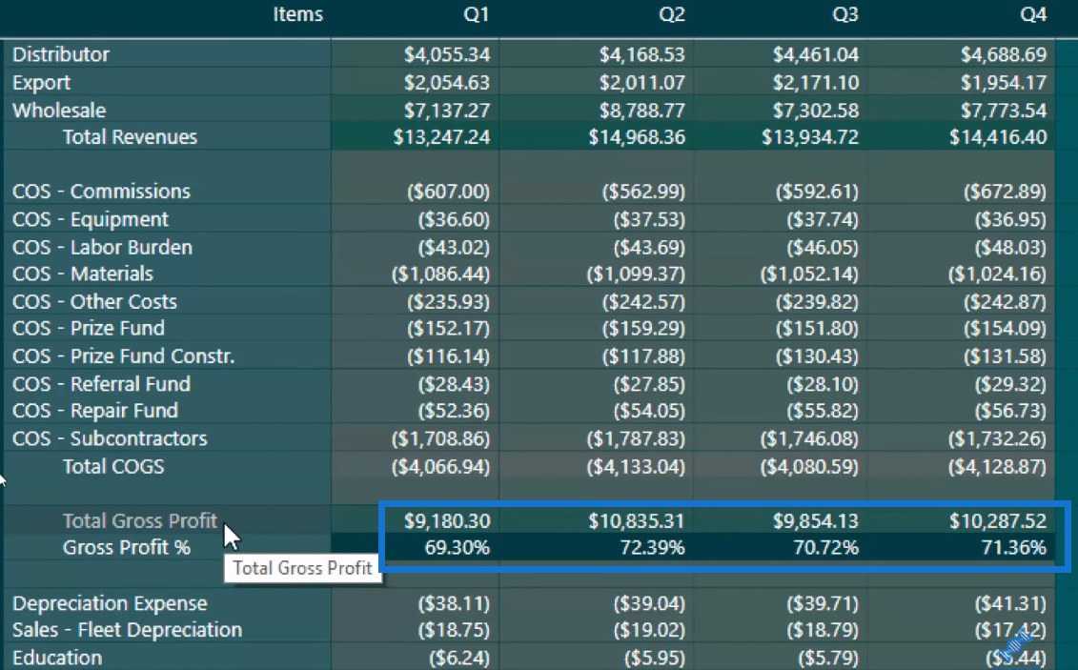Click Export Q3 value $2,171.10
Image resolution: width=1078 pixels, height=670 pixels.
click(815, 83)
